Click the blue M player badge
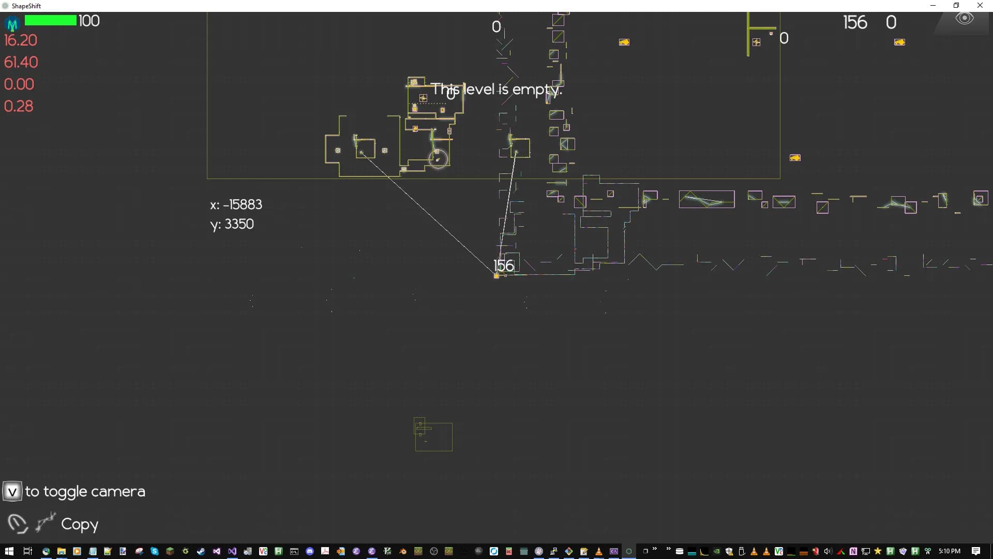 click(x=12, y=24)
